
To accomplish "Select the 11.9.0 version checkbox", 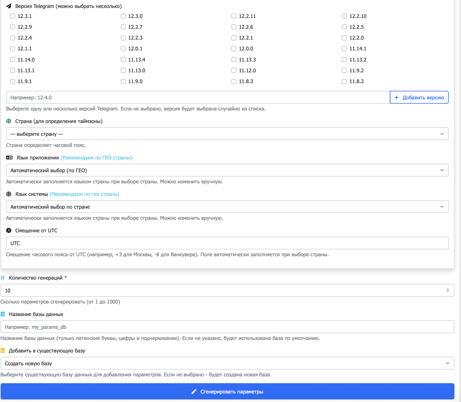I will tap(123, 81).
